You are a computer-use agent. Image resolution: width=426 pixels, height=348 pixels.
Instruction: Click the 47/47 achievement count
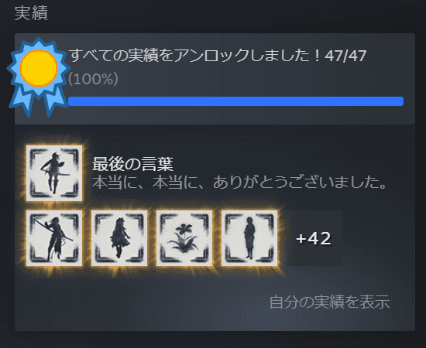click(x=345, y=56)
